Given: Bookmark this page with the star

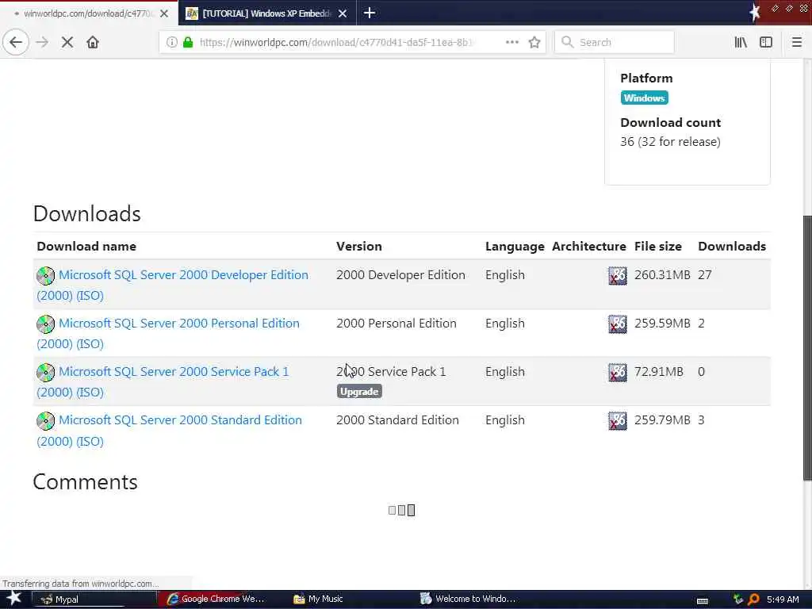Looking at the screenshot, I should point(534,42).
